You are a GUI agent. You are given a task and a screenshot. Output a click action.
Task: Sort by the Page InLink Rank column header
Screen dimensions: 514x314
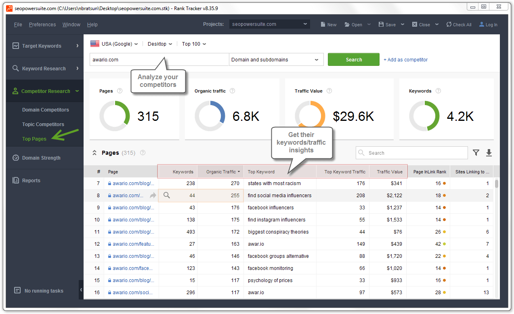click(x=428, y=172)
